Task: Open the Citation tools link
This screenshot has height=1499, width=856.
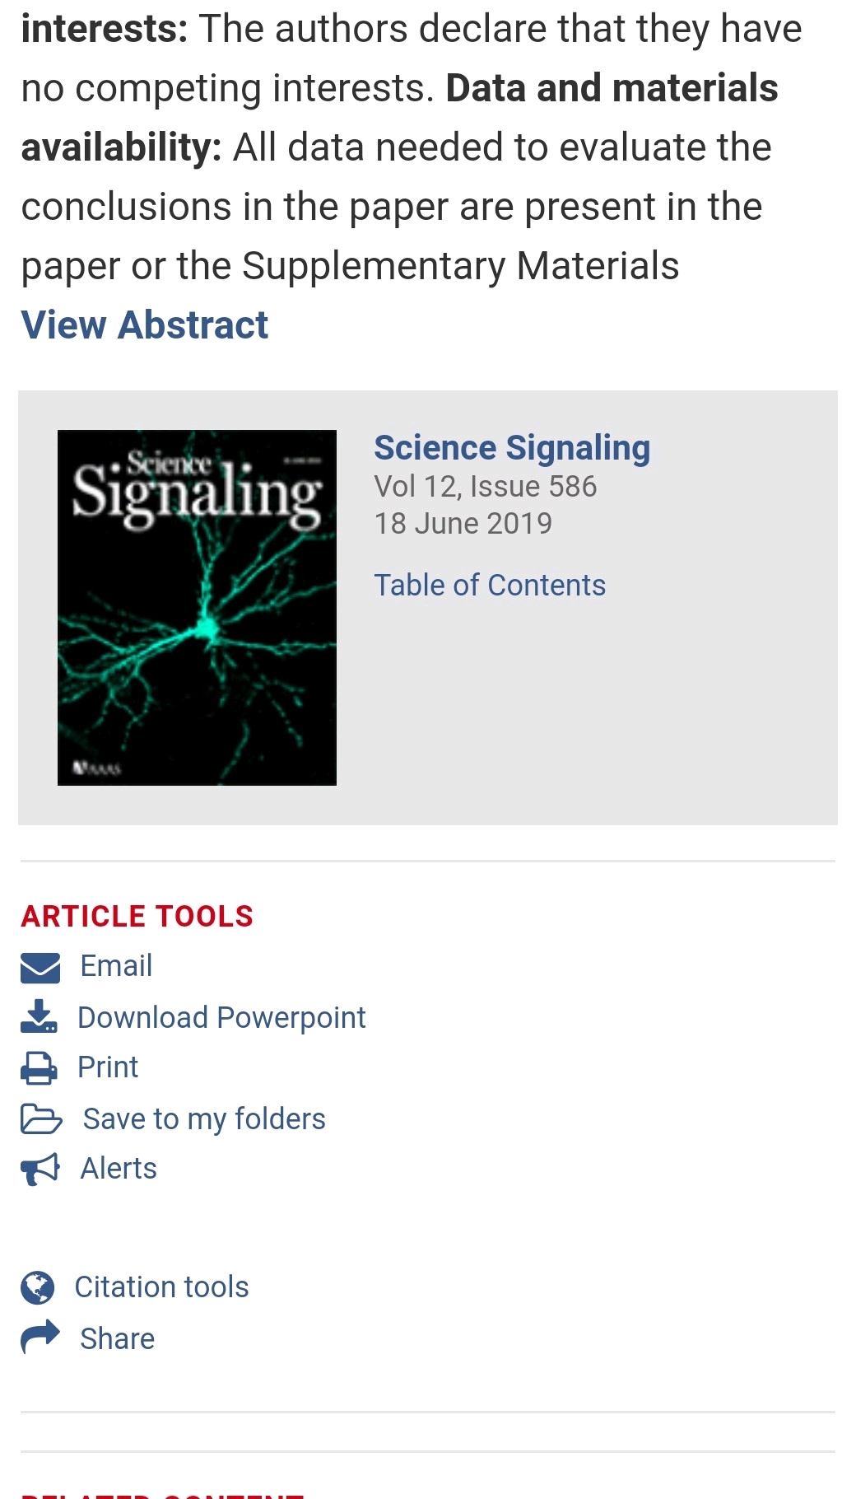Action: 161,1287
